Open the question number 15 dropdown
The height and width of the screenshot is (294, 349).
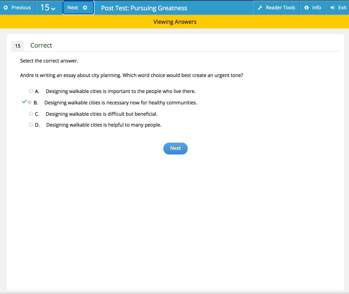48,7
